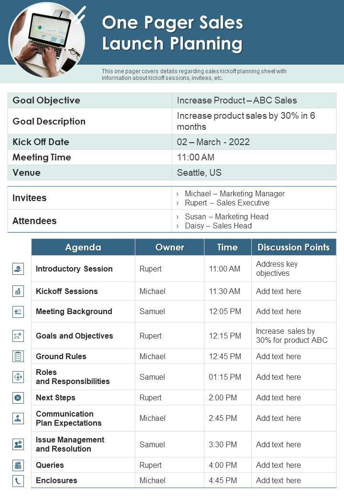Click the icon next to Goals and Objectives
344x498 pixels.
tap(18, 336)
